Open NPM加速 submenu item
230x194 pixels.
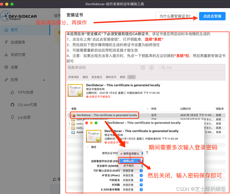[26, 92]
